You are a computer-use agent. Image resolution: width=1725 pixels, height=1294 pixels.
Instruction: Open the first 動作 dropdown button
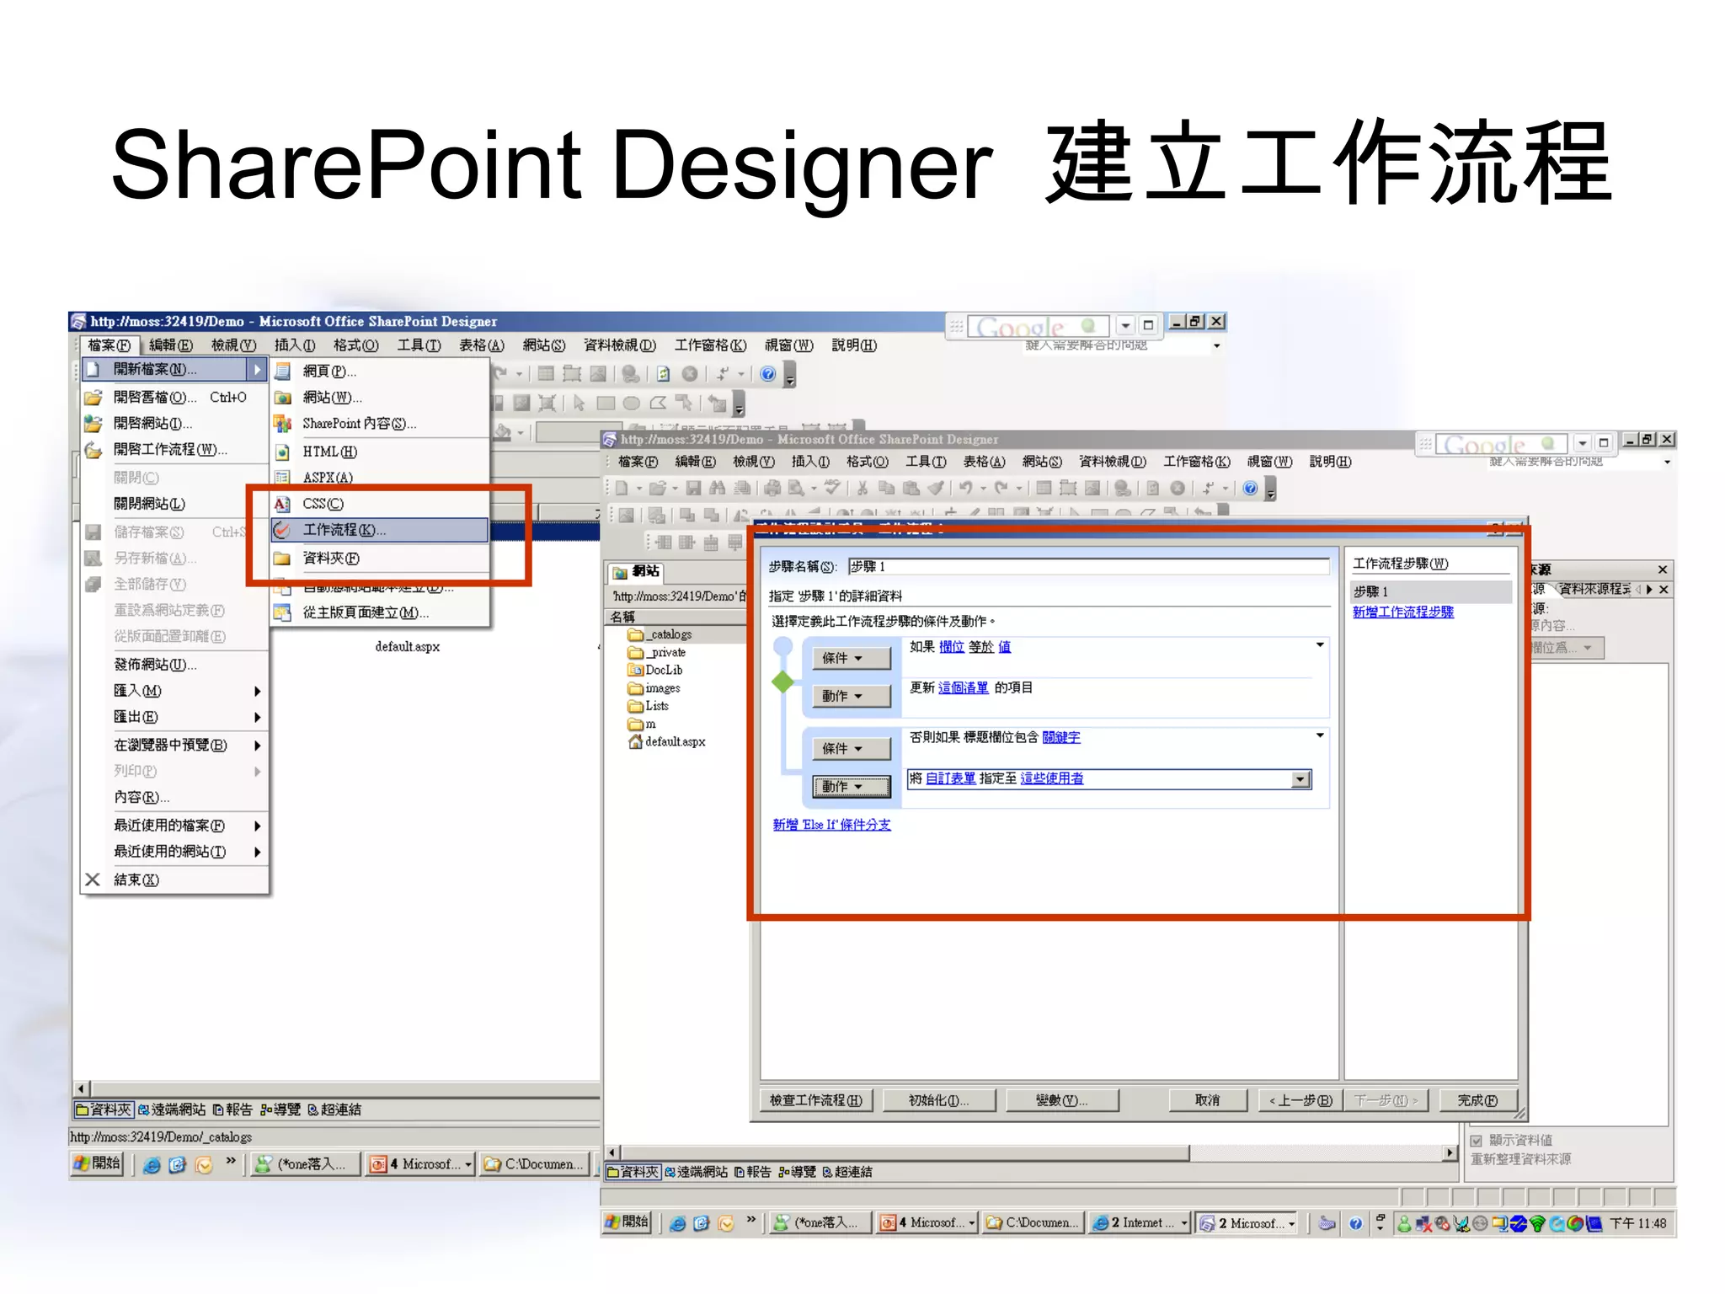(851, 696)
